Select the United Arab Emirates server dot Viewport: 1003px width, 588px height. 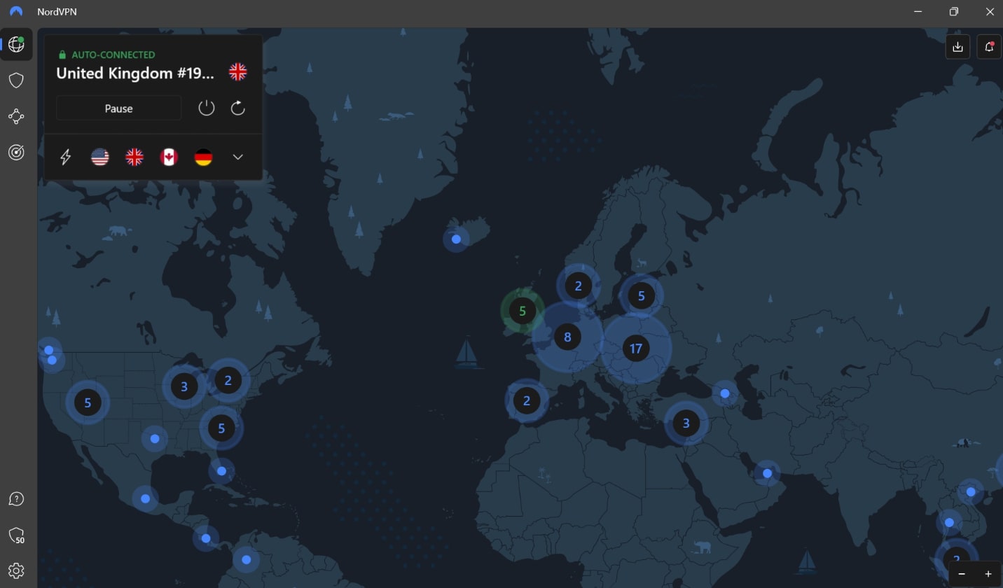click(767, 473)
